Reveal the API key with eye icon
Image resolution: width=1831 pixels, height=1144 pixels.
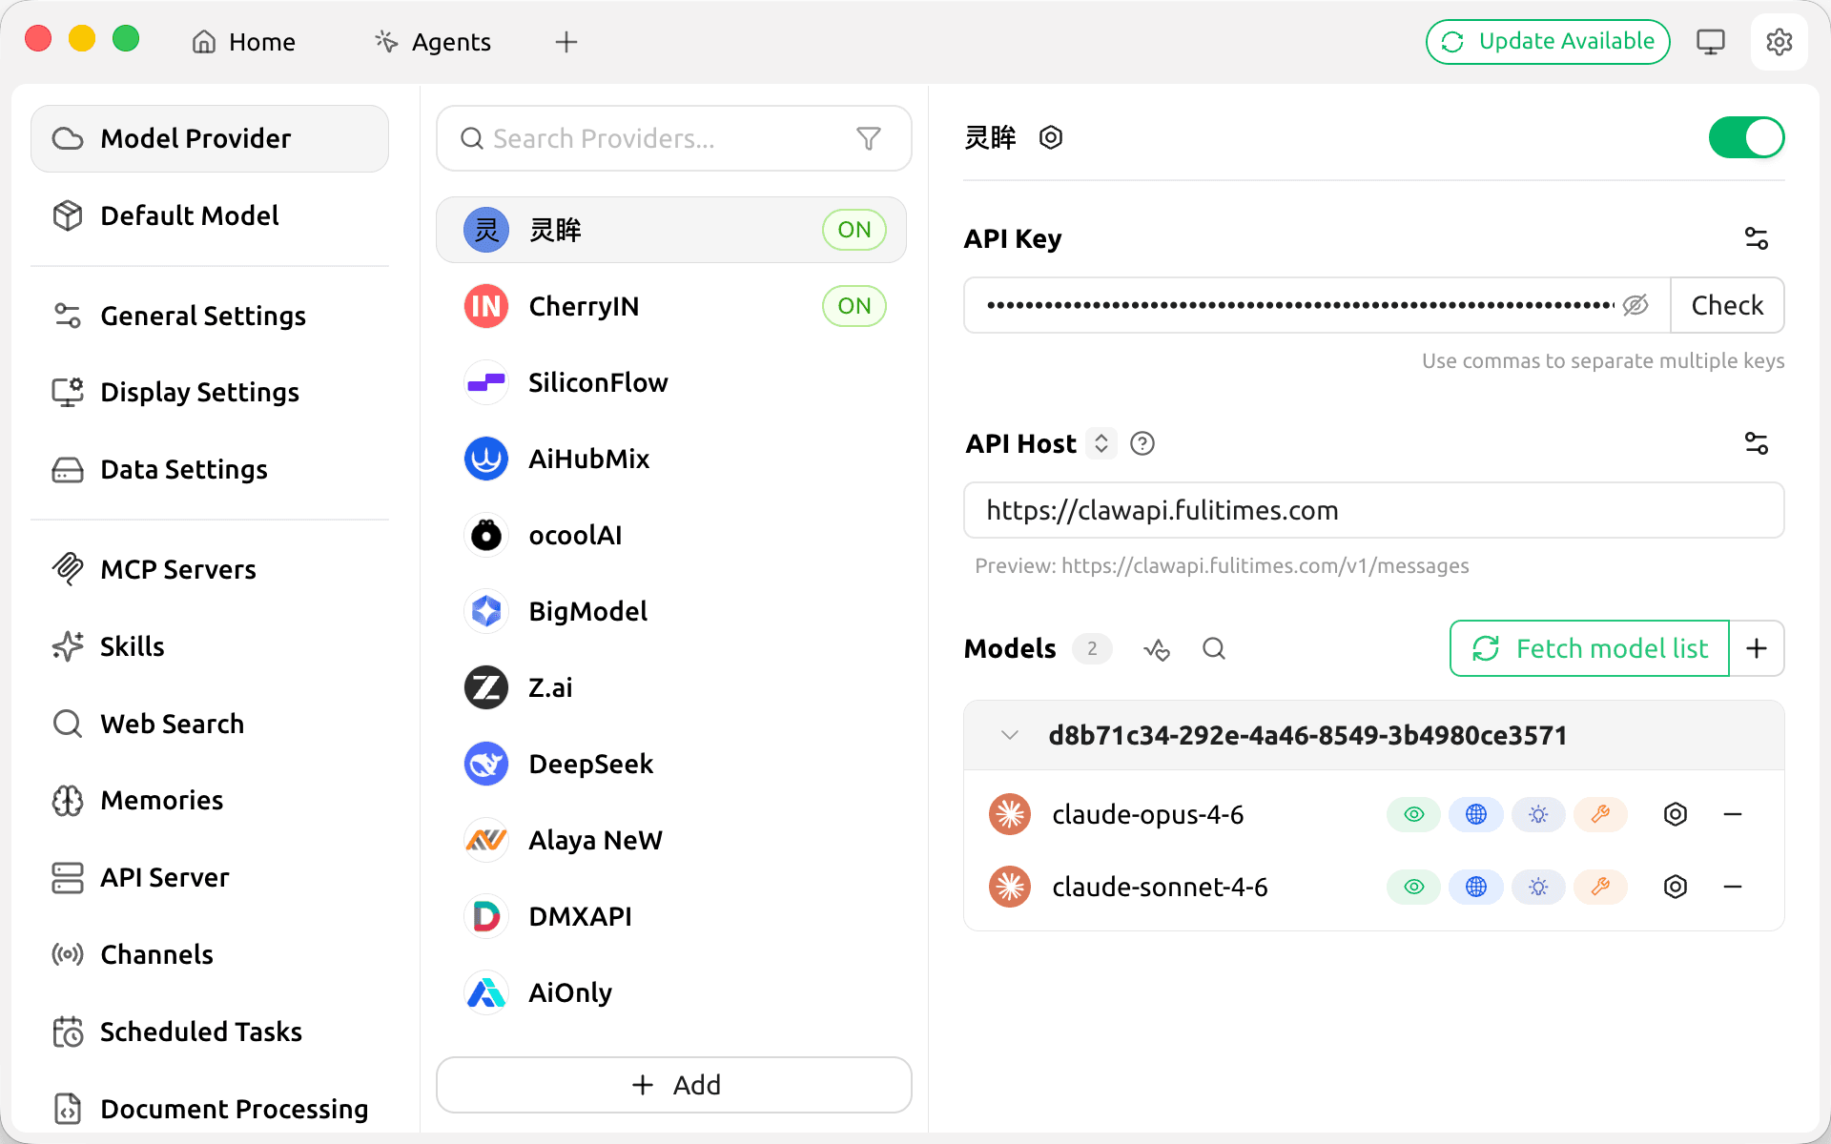[x=1636, y=305]
